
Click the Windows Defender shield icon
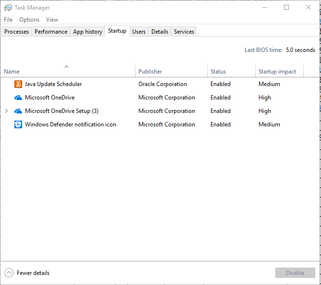(18, 124)
